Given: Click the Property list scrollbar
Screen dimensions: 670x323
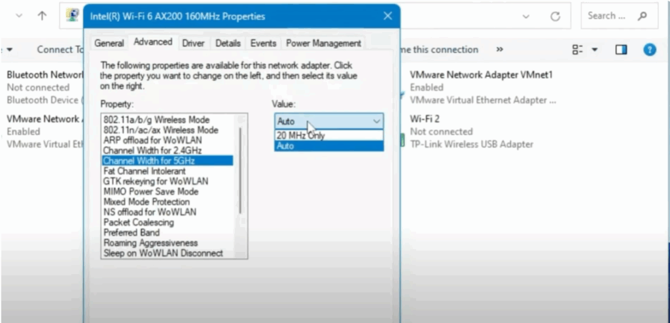Looking at the screenshot, I should (241, 170).
